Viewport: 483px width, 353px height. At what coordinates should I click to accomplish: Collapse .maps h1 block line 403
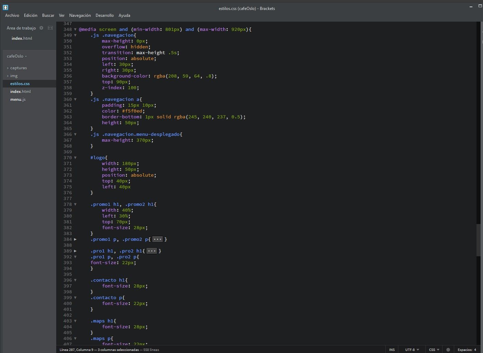click(x=75, y=321)
